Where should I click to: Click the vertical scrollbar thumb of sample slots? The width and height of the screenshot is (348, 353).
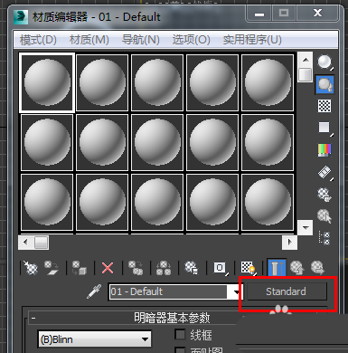[x=306, y=75]
